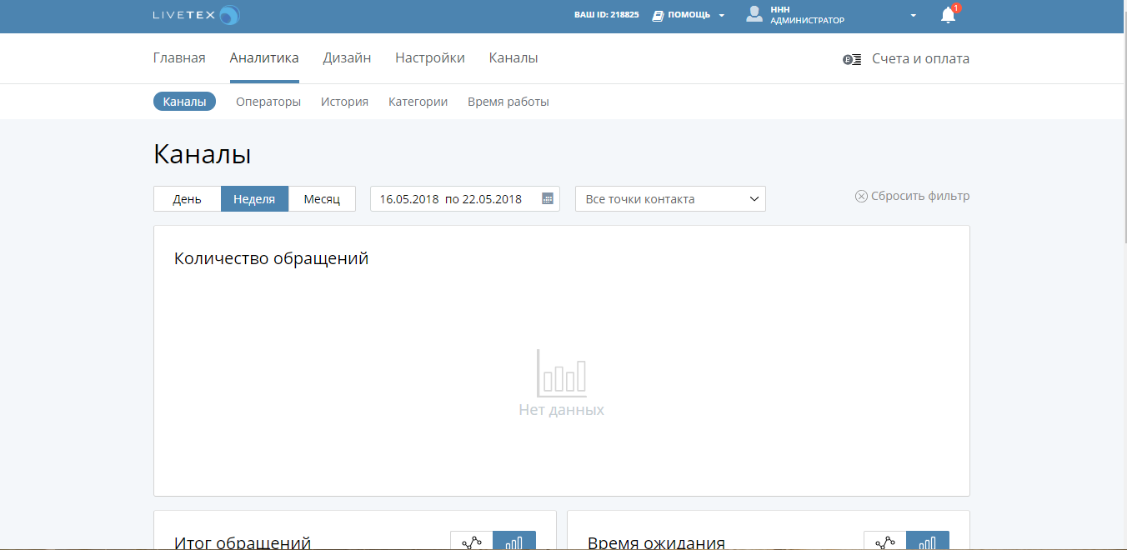Image resolution: width=1127 pixels, height=550 pixels.
Task: Select line chart mode for Время ожидания
Action: [x=884, y=541]
